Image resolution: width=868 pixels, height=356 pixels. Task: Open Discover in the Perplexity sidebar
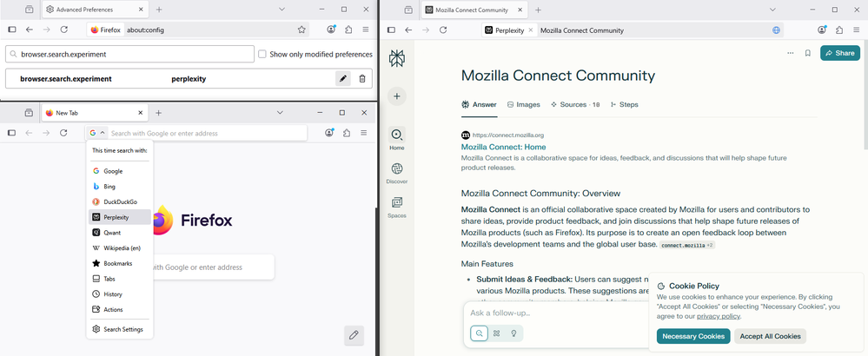pyautogui.click(x=396, y=173)
